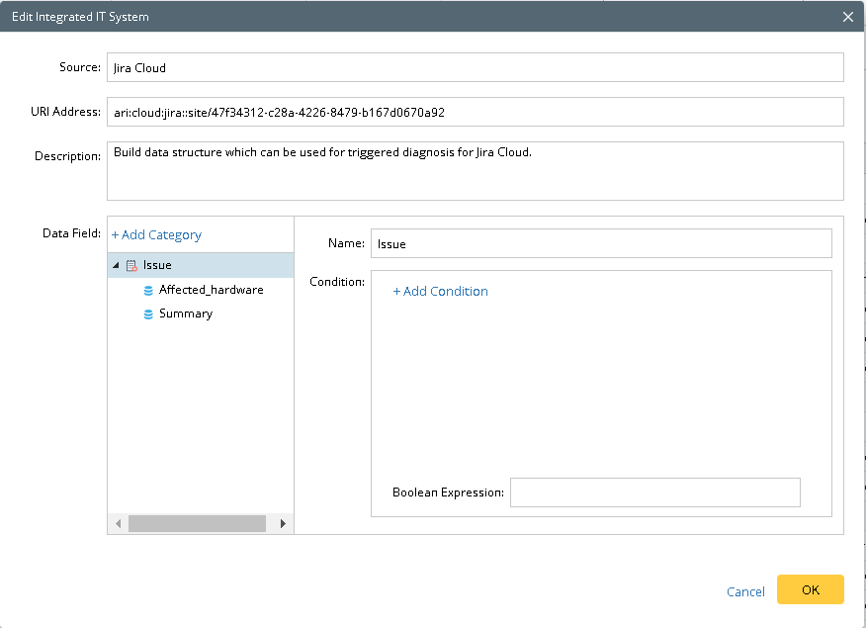
Task: Click inside the Description text area
Action: [475, 168]
